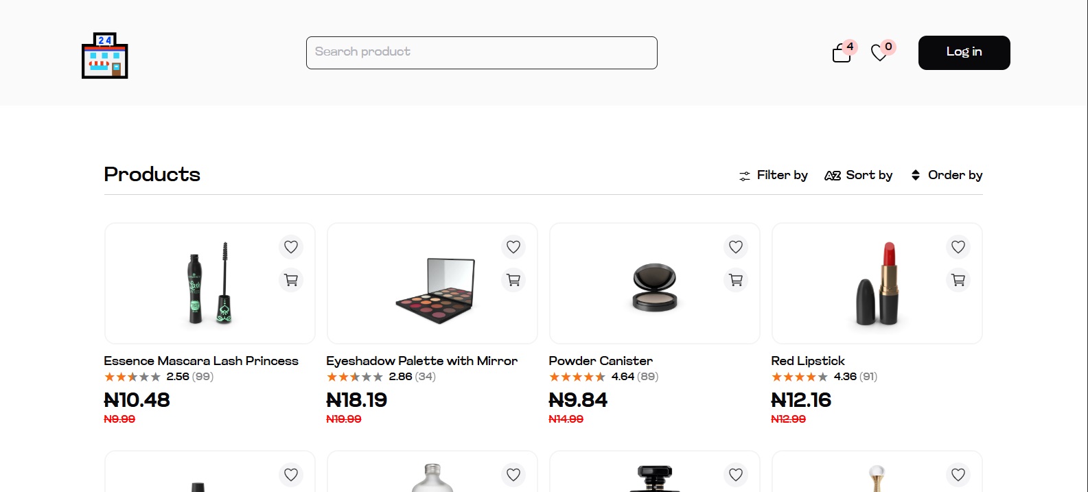Open the Order by options
The width and height of the screenshot is (1088, 492).
[946, 176]
